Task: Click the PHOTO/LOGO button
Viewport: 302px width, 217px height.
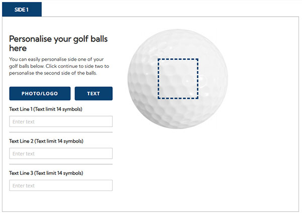Action: (x=40, y=93)
